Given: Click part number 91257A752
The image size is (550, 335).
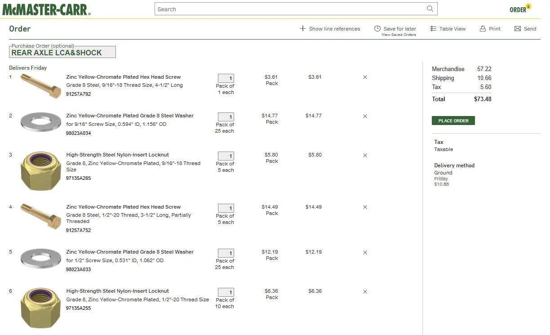Looking at the screenshot, I should (78, 230).
